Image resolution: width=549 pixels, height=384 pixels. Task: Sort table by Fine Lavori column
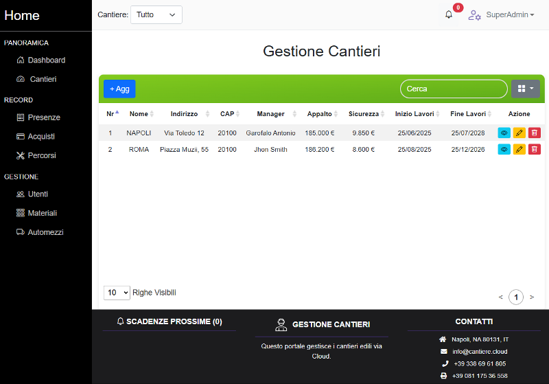[471, 114]
